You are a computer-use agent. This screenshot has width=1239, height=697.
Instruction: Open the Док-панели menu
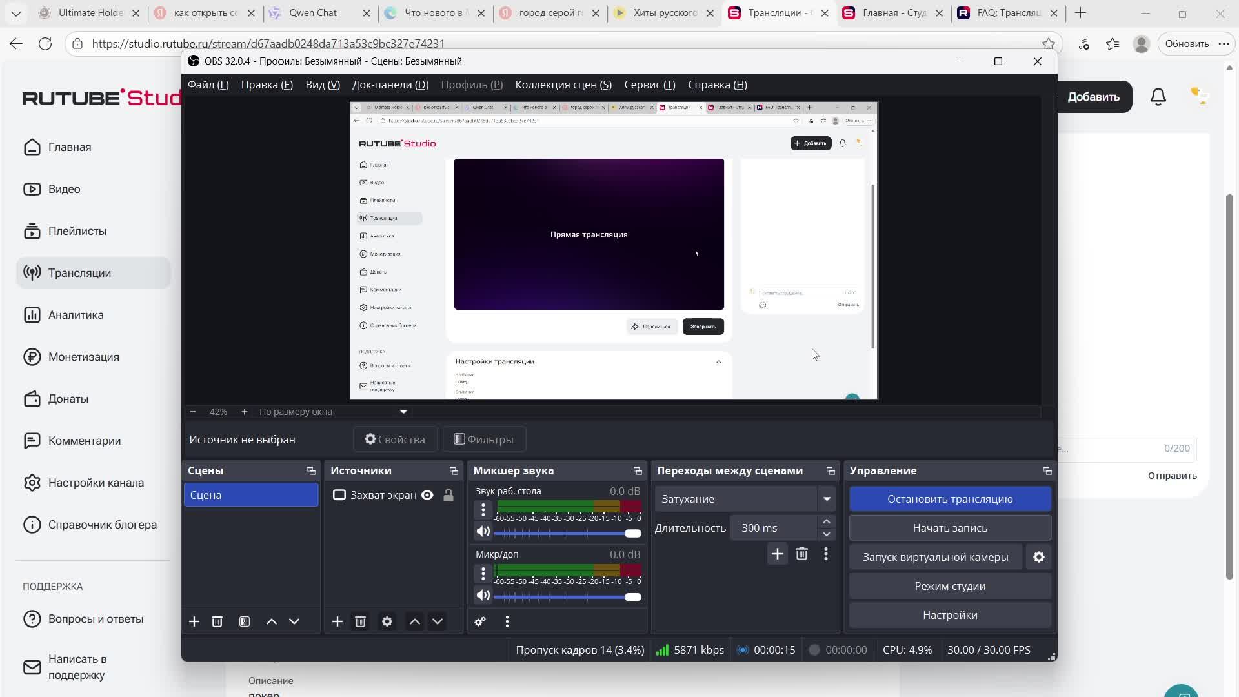(390, 85)
